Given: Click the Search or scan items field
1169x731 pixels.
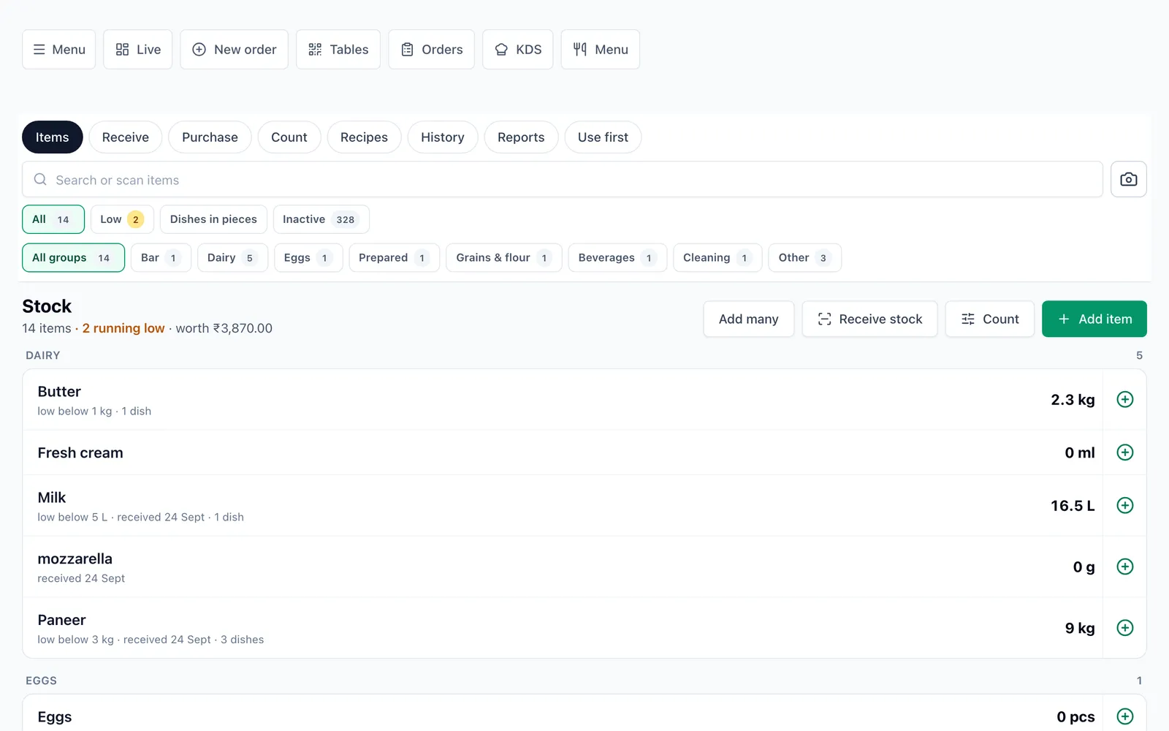Looking at the screenshot, I should [x=563, y=179].
